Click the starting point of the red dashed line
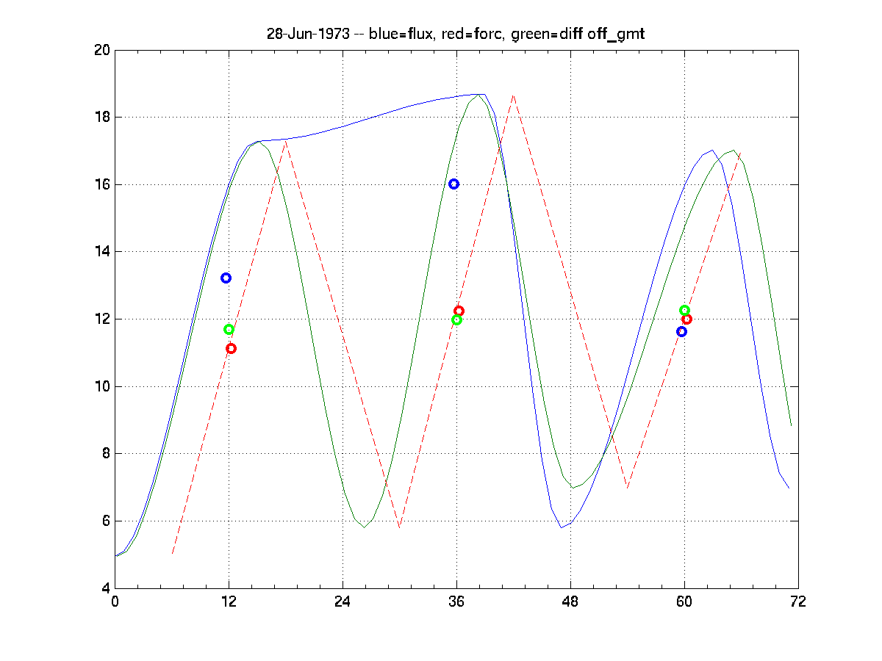The height and width of the screenshot is (661, 882). [172, 554]
